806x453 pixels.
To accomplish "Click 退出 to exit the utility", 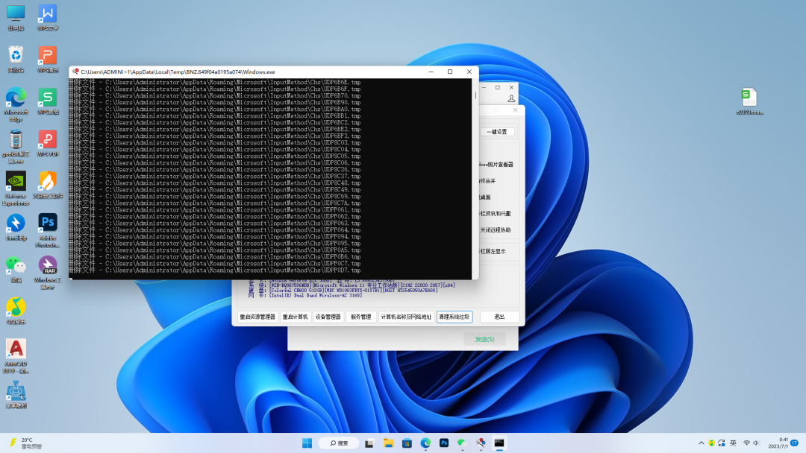I will coord(499,317).
